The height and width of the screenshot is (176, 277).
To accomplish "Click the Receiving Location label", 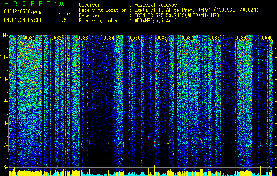I will click(x=103, y=10).
